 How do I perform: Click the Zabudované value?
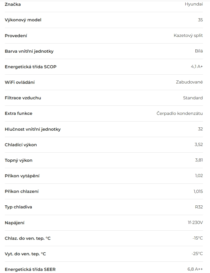click(189, 82)
